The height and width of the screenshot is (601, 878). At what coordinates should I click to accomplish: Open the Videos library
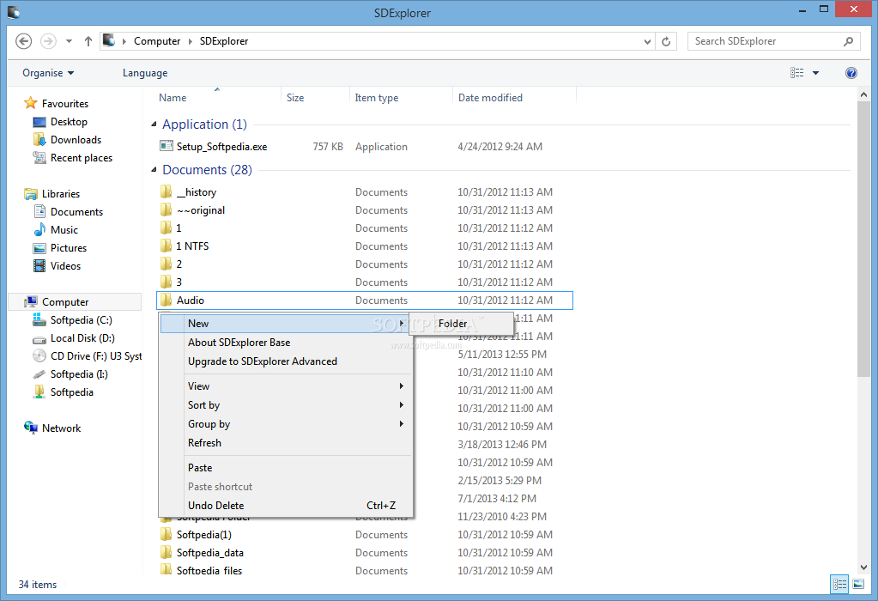(x=58, y=266)
